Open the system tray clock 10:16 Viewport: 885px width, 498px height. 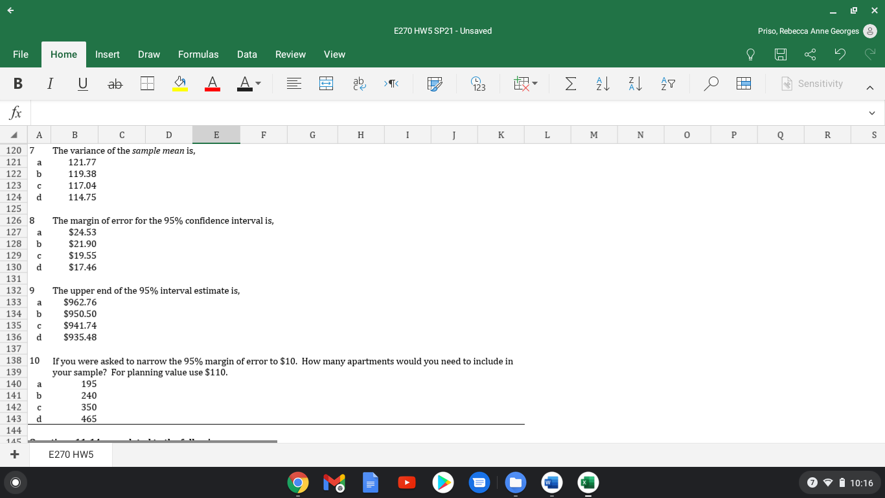click(861, 483)
